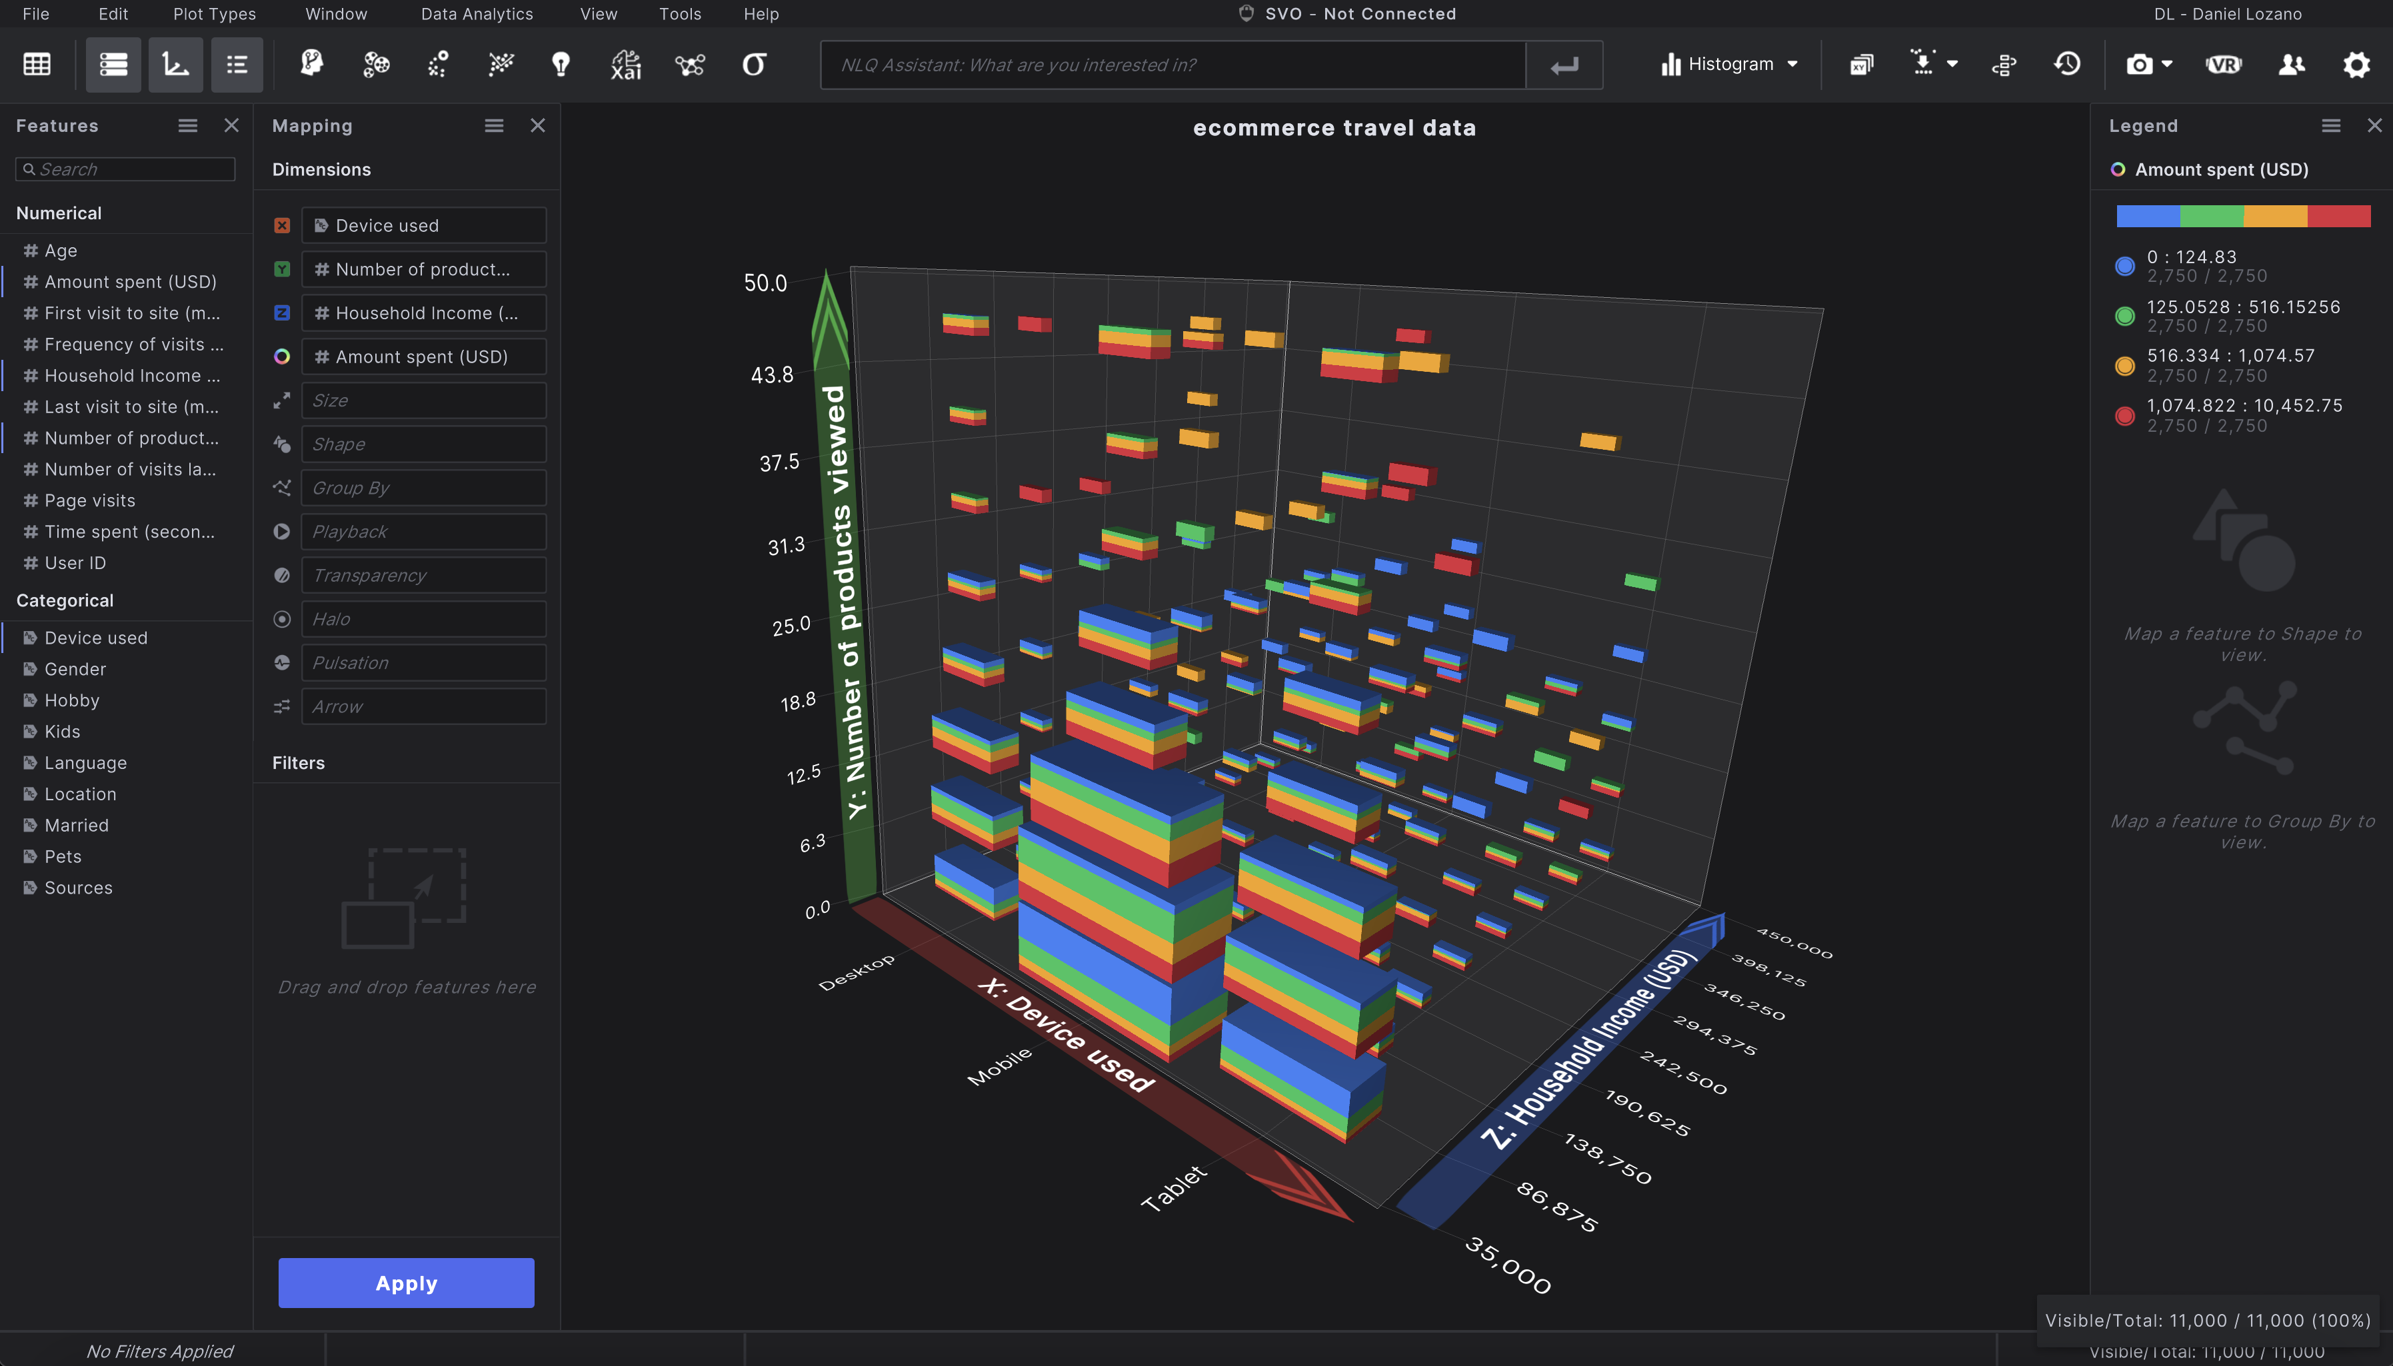Remove the Device used X-axis mapping
This screenshot has height=1366, width=2393.
point(283,225)
